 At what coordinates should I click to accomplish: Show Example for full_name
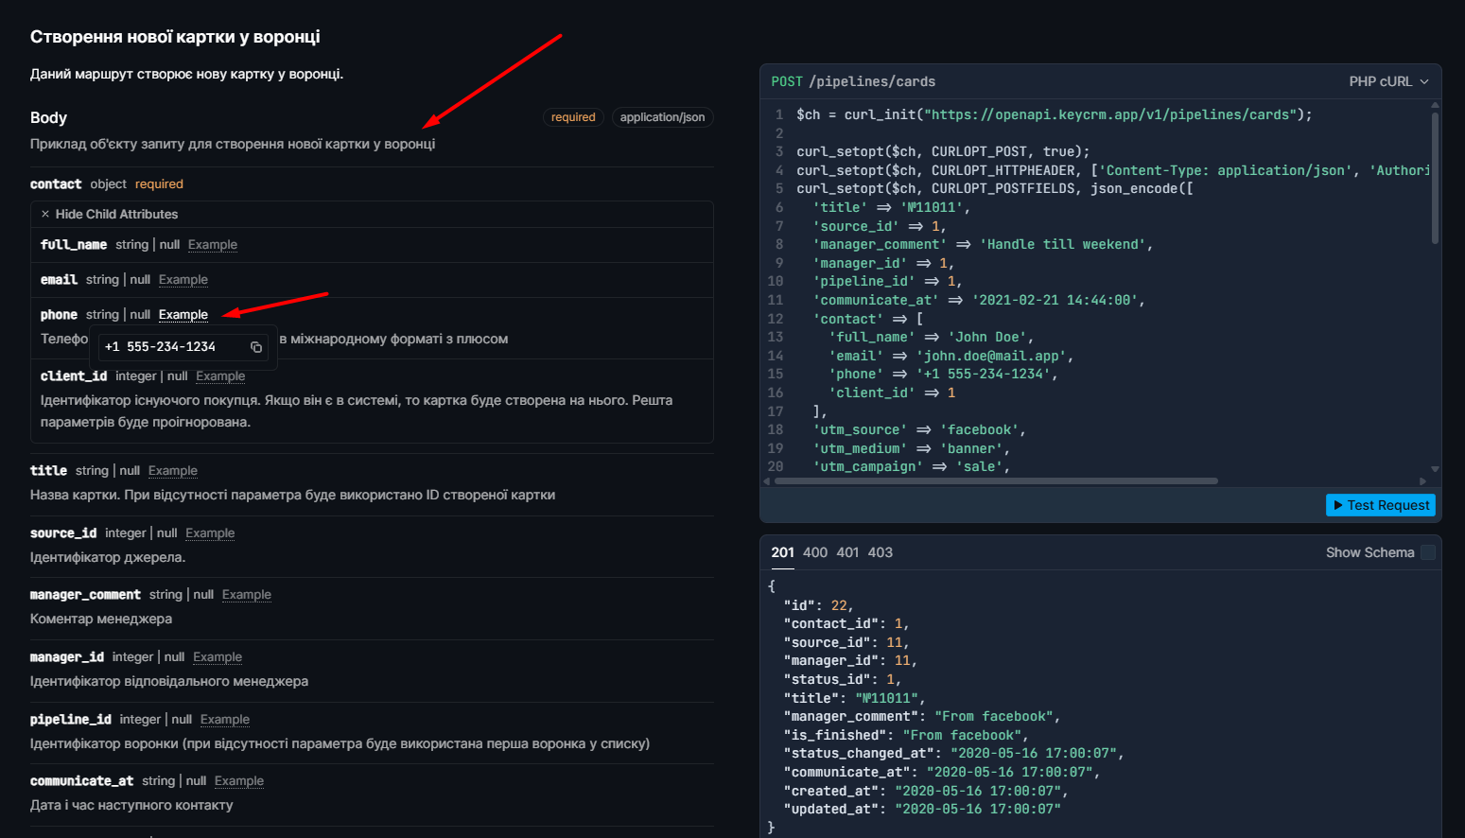[213, 245]
